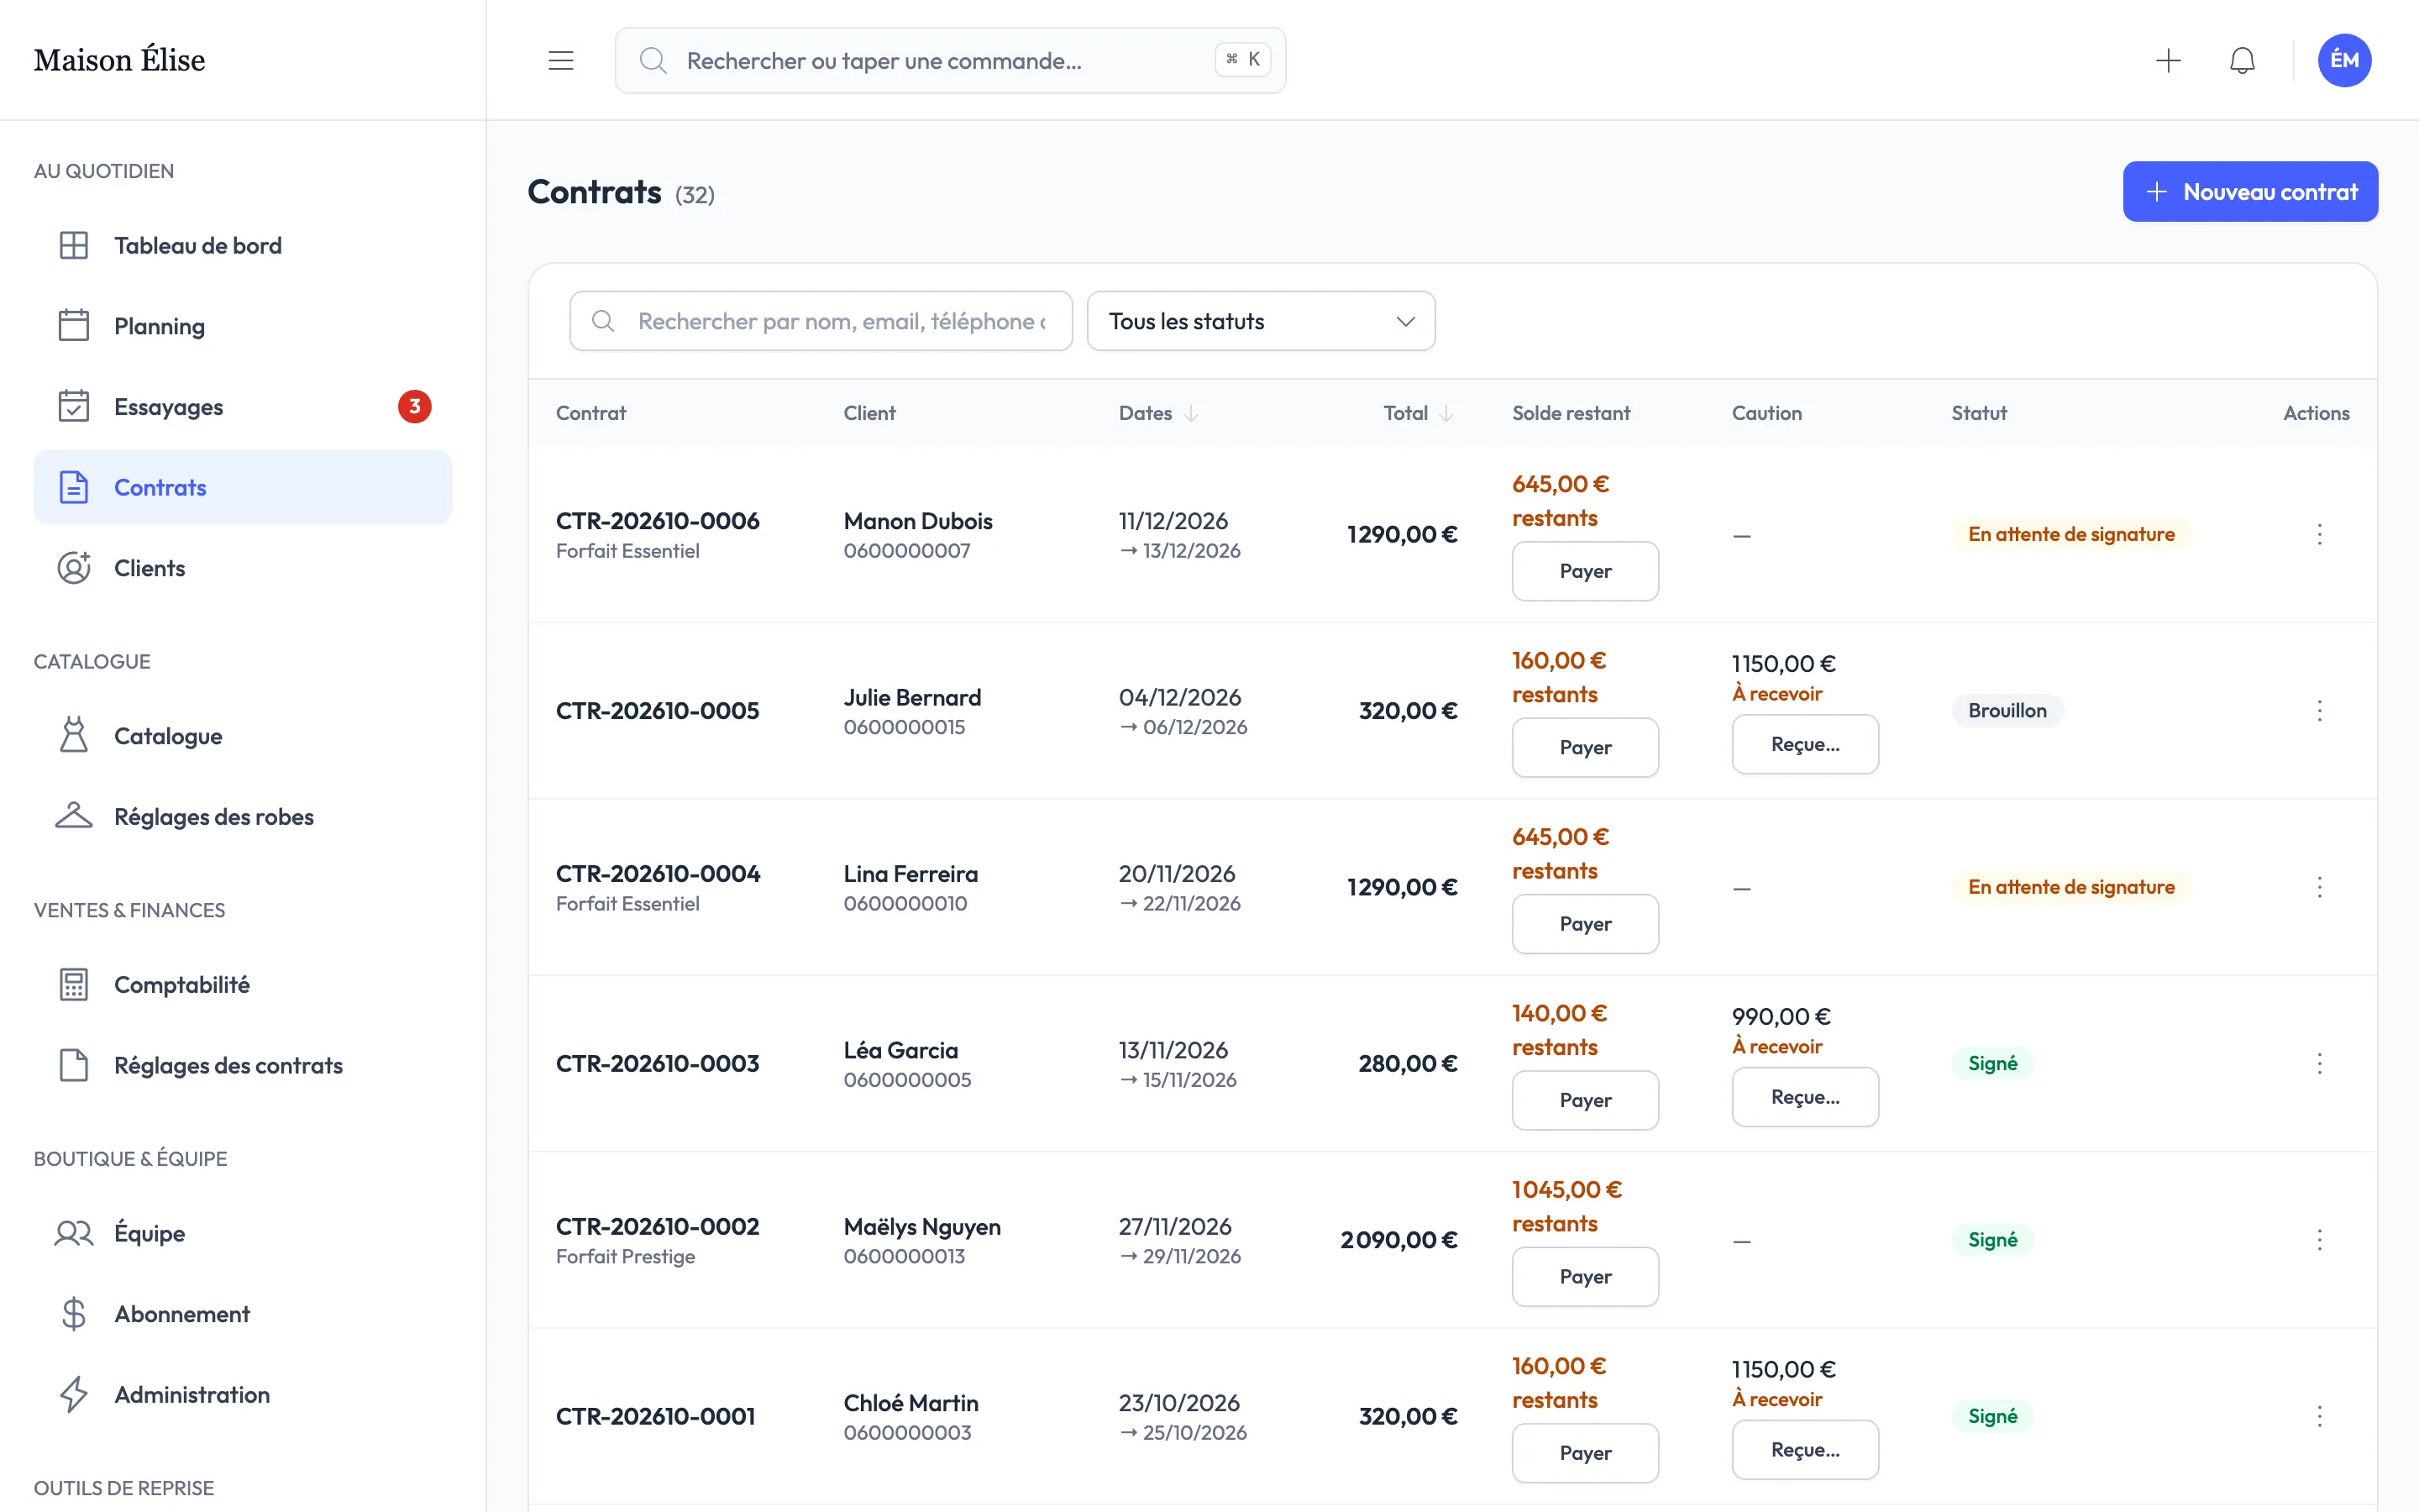
Task: Click the Brouillon status badge
Action: pos(2007,710)
